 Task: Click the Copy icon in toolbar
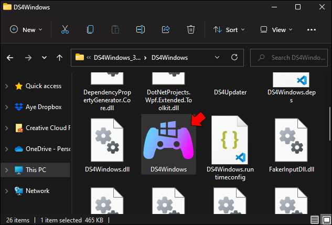point(90,29)
